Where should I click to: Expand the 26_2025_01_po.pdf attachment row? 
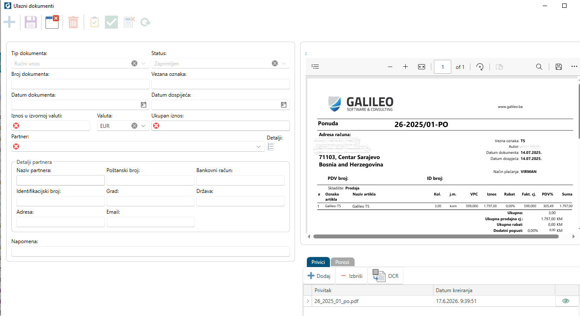307,301
